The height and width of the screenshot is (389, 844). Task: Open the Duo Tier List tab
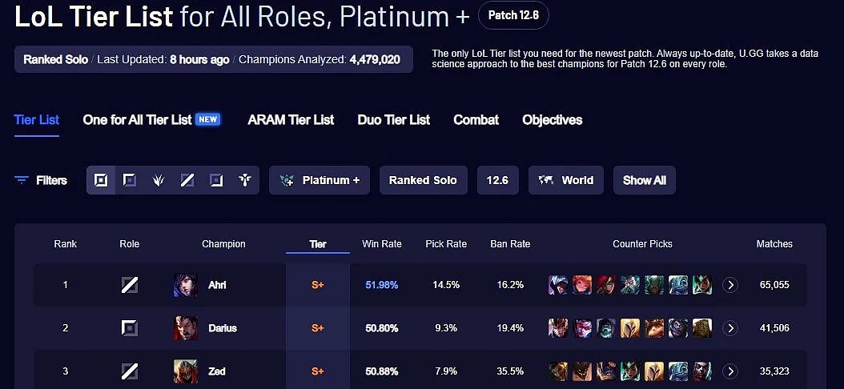[393, 120]
